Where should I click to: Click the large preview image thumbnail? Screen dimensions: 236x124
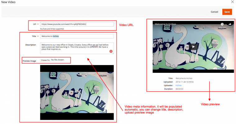coord(77,92)
